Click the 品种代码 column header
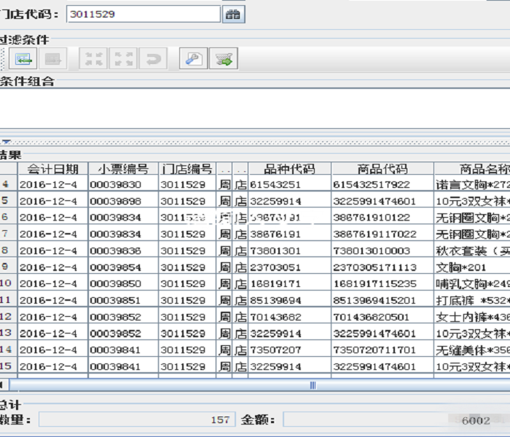Image resolution: width=510 pixels, height=437 pixels. click(289, 169)
